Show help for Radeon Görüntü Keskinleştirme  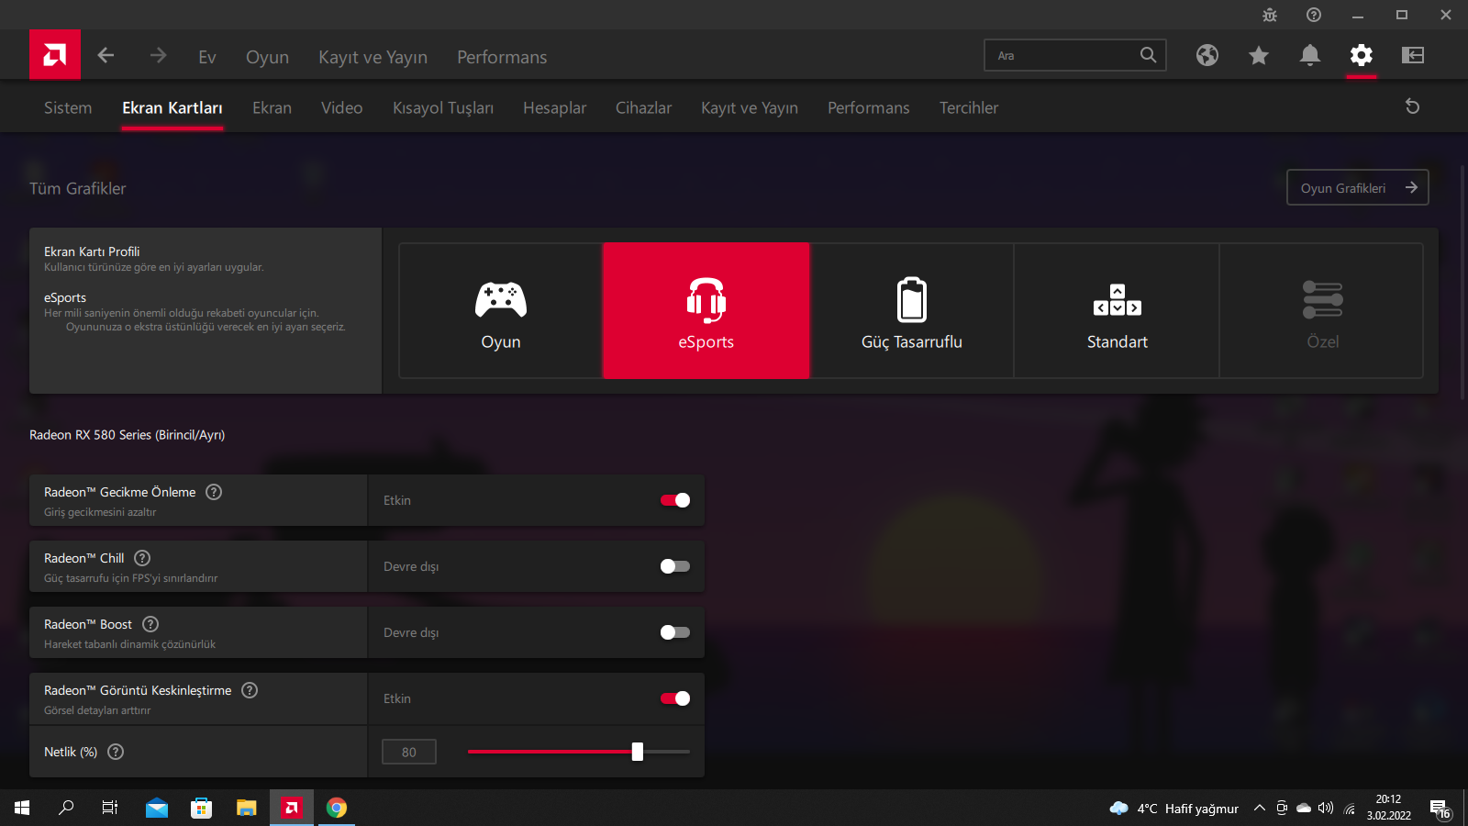click(250, 690)
